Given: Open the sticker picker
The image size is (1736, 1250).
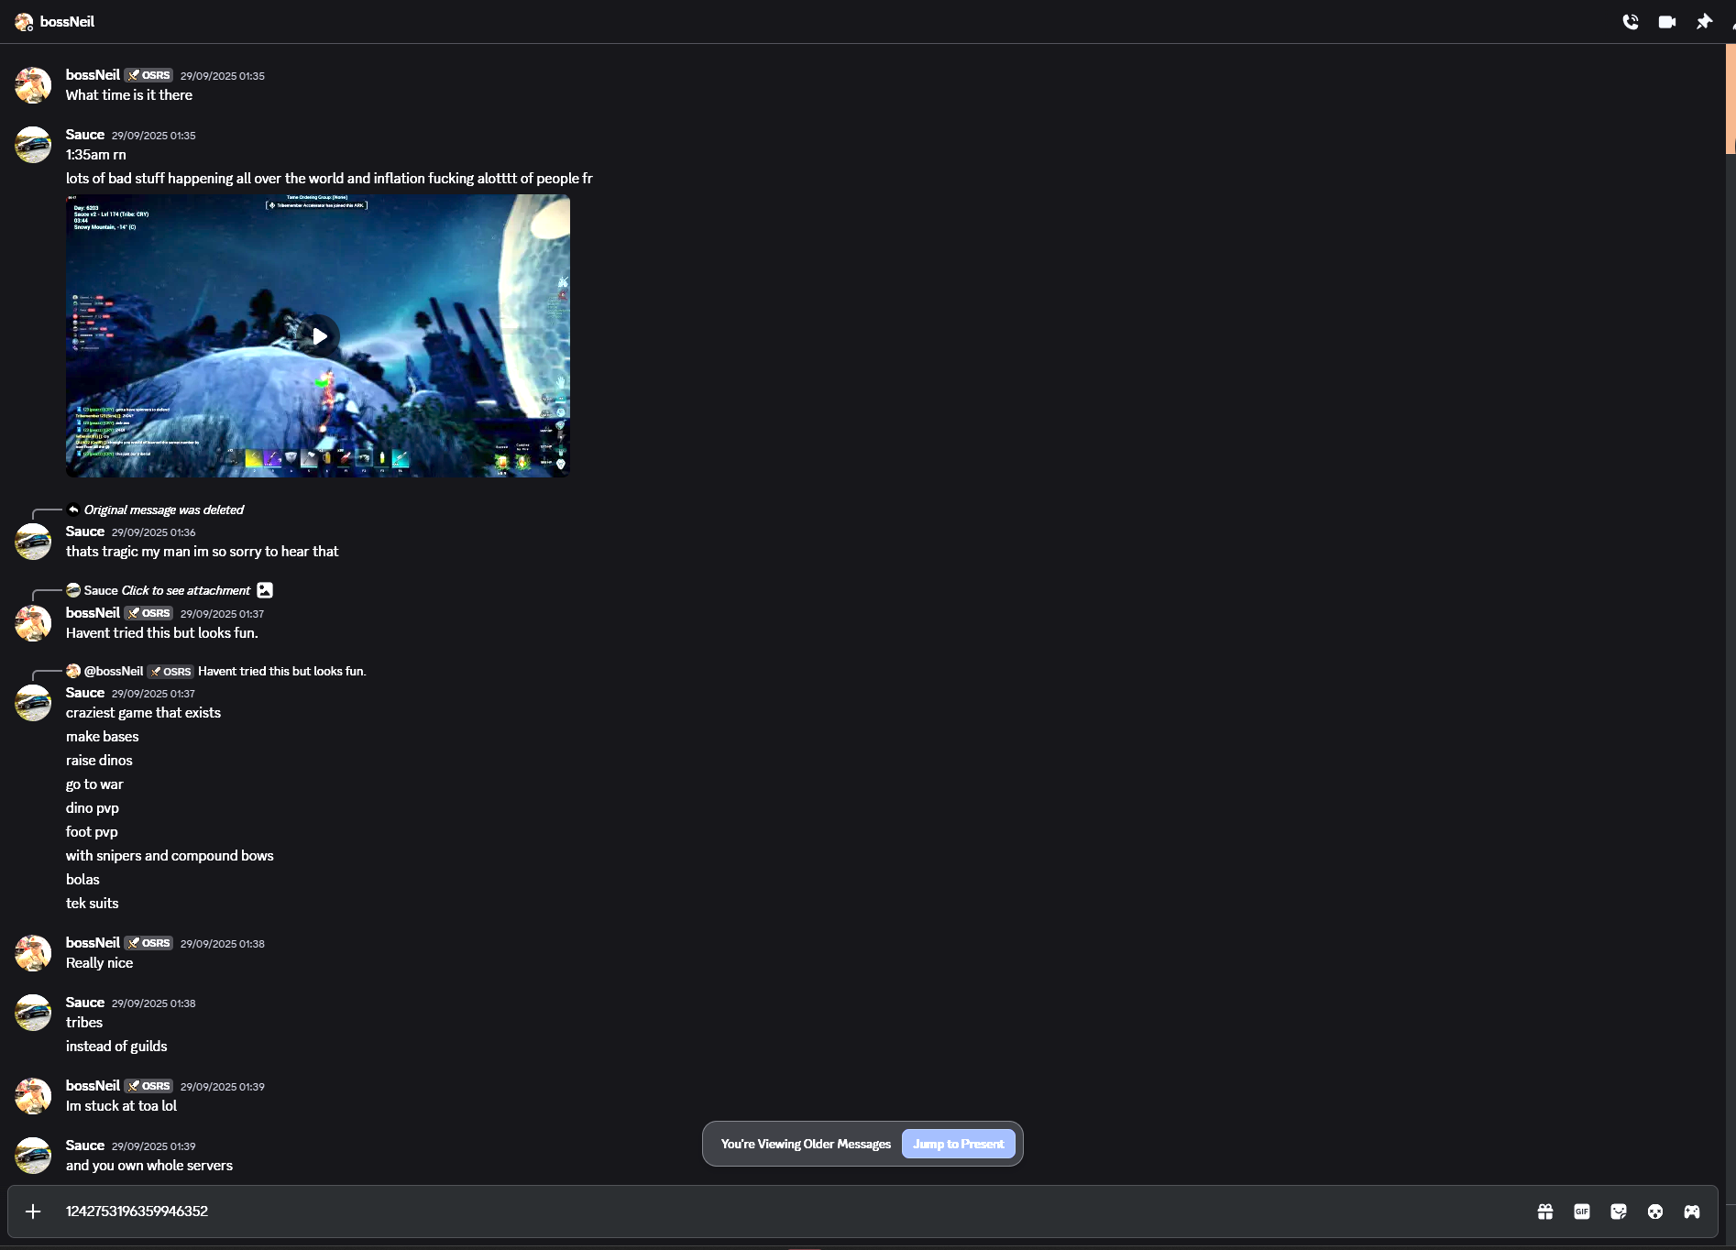Looking at the screenshot, I should [x=1618, y=1212].
